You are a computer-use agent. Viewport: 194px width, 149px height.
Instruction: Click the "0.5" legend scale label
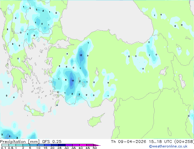11,148
